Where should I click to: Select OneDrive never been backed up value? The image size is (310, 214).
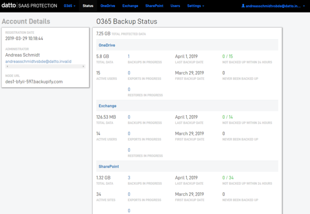pos(224,73)
